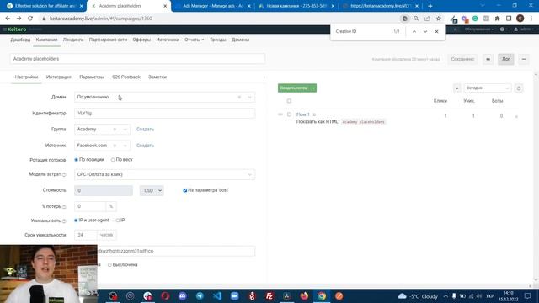Go to next find result arrow

(425, 31)
